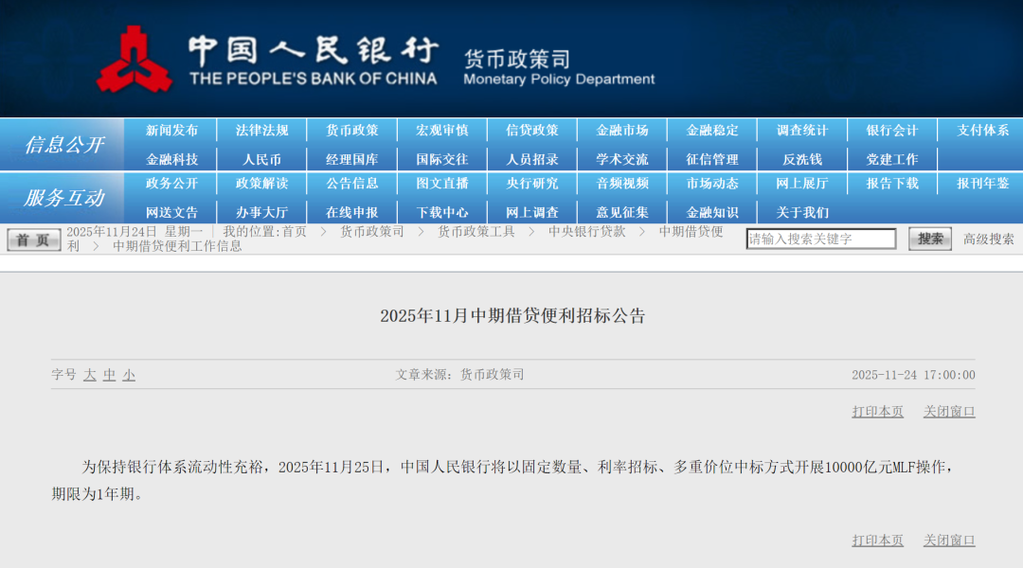Open the 新闻发布 news release section
Screen dimensions: 1023x568
pyautogui.click(x=172, y=130)
